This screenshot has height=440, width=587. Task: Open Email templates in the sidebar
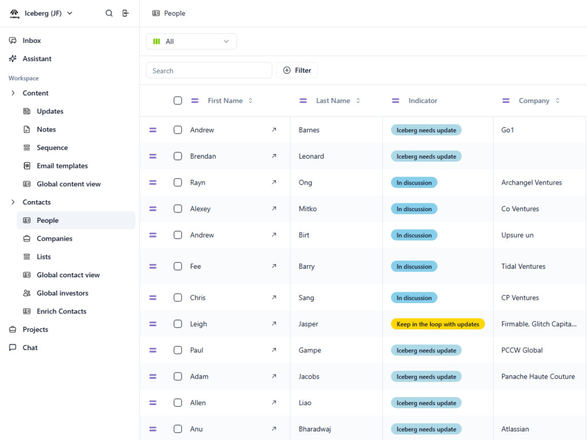(x=62, y=166)
